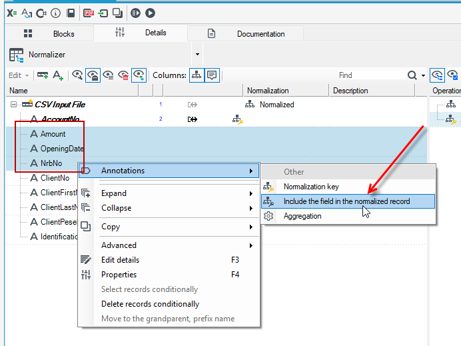Open the Advanced submenu
Image resolution: width=461 pixels, height=346 pixels.
point(169,245)
